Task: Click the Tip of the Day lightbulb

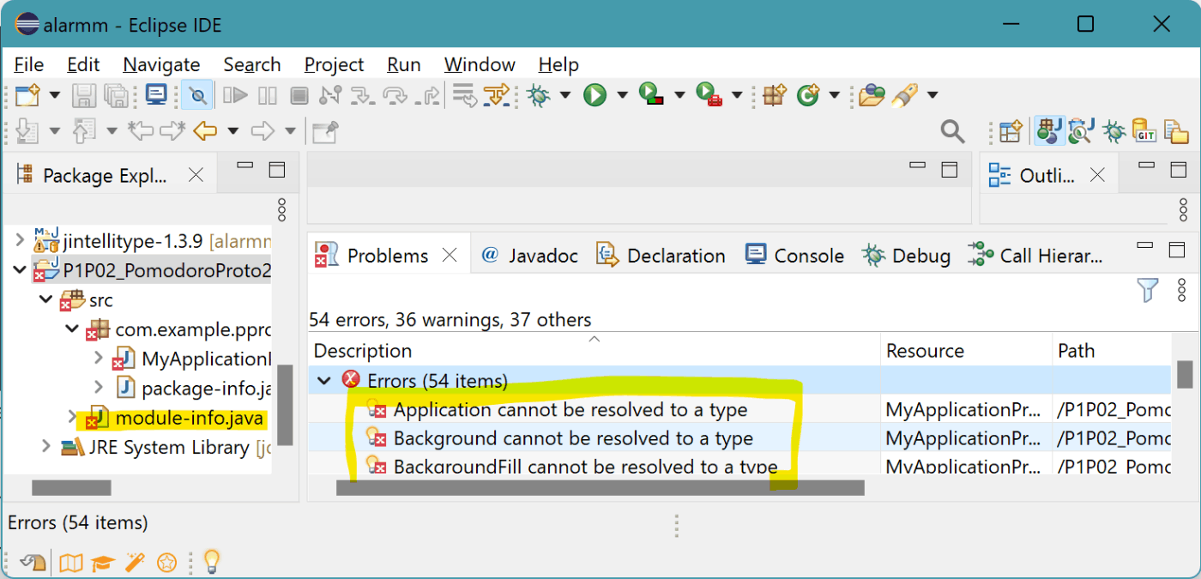Action: click(211, 562)
